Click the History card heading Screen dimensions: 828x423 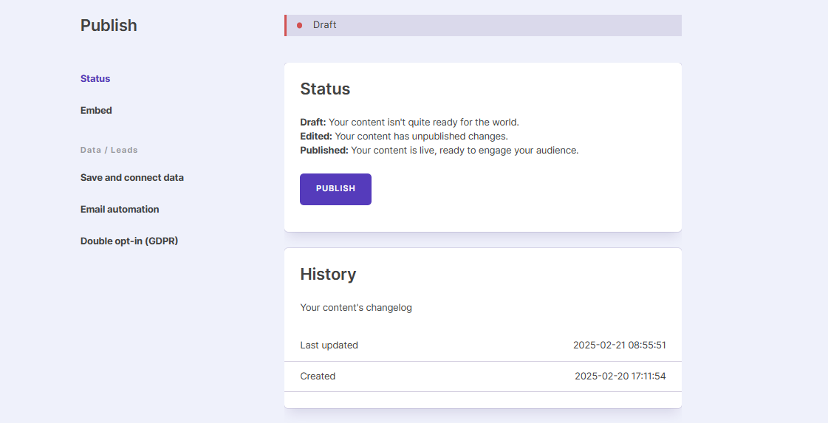tap(328, 275)
